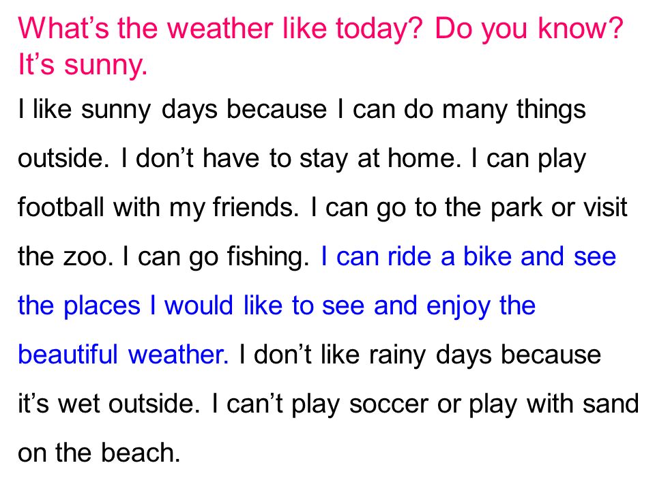655x491 pixels.
Task: Select the pink answer 'It's sunny.'
Action: click(x=83, y=65)
